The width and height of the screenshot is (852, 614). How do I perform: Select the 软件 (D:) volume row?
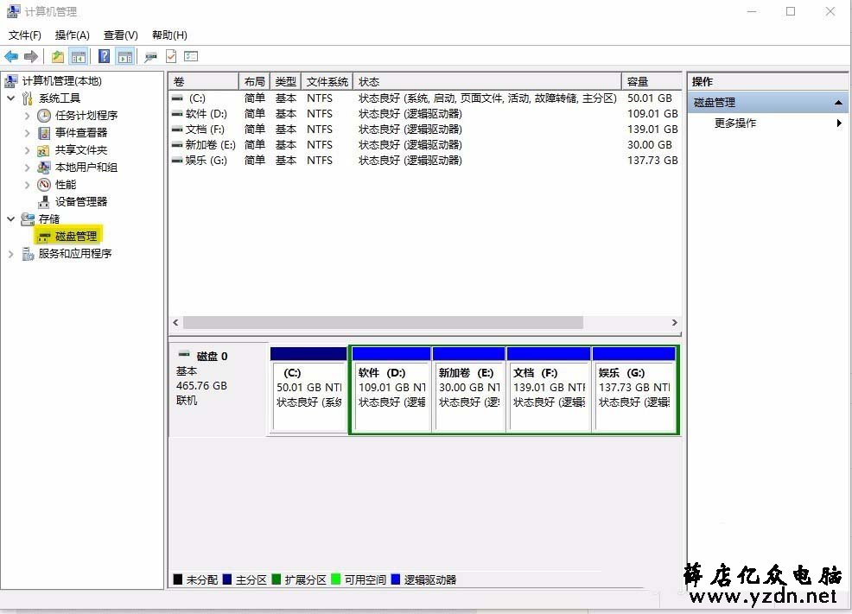click(x=424, y=114)
